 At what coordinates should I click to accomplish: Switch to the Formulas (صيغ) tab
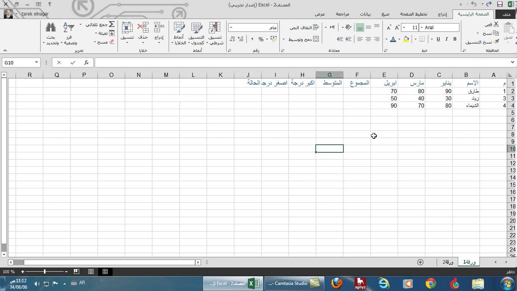pos(385,14)
